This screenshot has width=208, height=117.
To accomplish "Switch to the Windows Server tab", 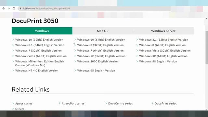I will click(163, 31).
